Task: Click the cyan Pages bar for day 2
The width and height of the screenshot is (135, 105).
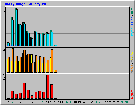Action: tap(13, 33)
